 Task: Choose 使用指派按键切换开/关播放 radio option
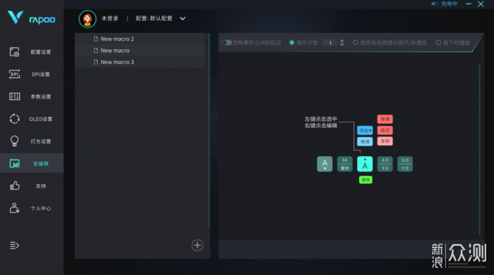click(356, 42)
